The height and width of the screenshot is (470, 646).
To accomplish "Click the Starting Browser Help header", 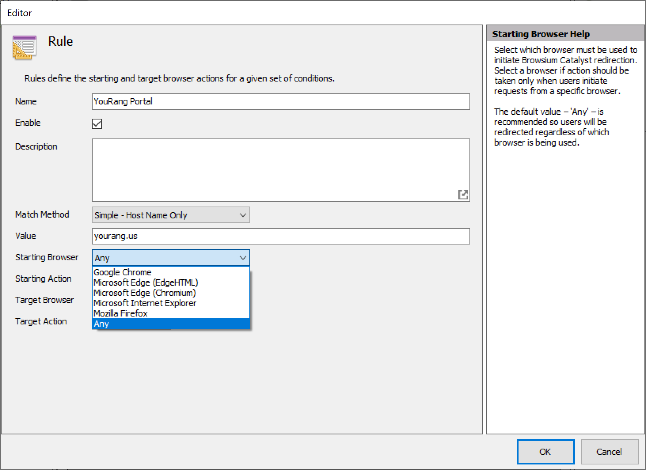I will [x=541, y=34].
